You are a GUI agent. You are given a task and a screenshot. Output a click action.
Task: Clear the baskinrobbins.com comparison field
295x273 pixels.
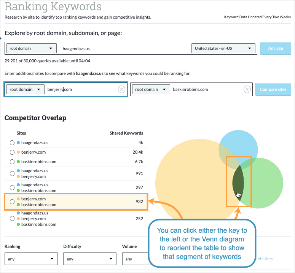tap(247, 89)
